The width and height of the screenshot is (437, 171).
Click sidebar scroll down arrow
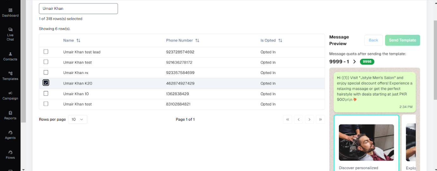tap(23, 169)
